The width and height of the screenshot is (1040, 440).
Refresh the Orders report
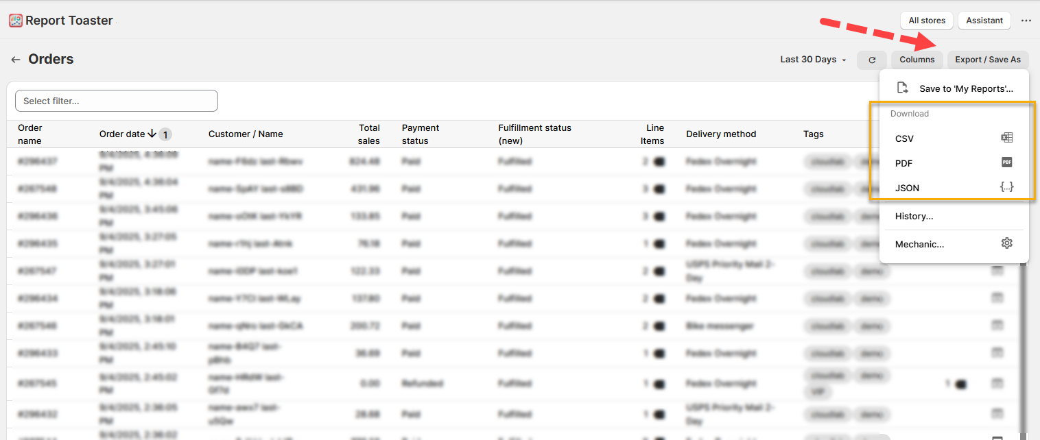871,60
